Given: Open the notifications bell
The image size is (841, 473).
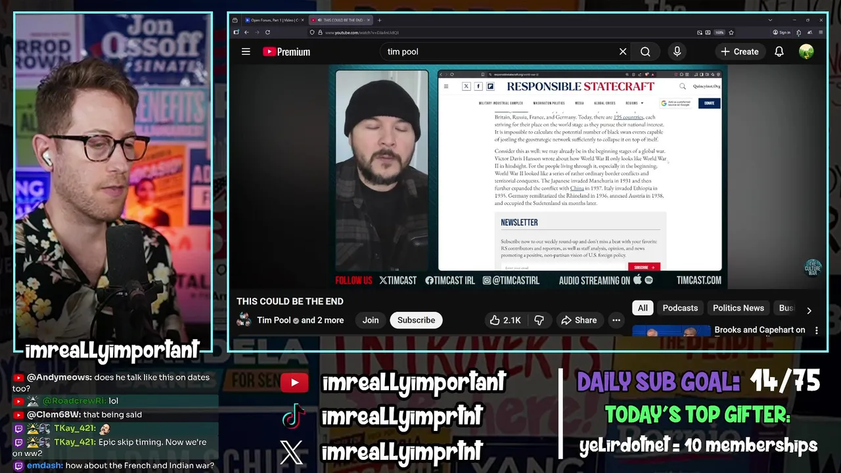Looking at the screenshot, I should point(779,51).
